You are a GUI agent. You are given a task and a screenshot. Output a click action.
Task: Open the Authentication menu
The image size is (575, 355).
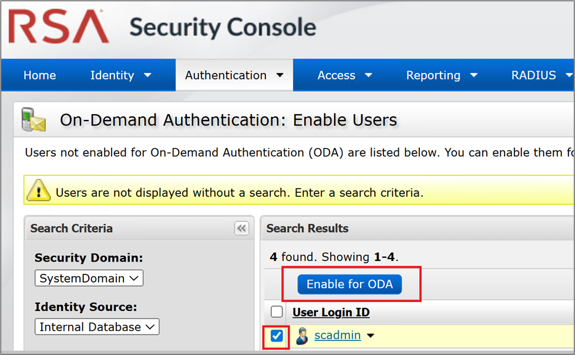(x=234, y=75)
